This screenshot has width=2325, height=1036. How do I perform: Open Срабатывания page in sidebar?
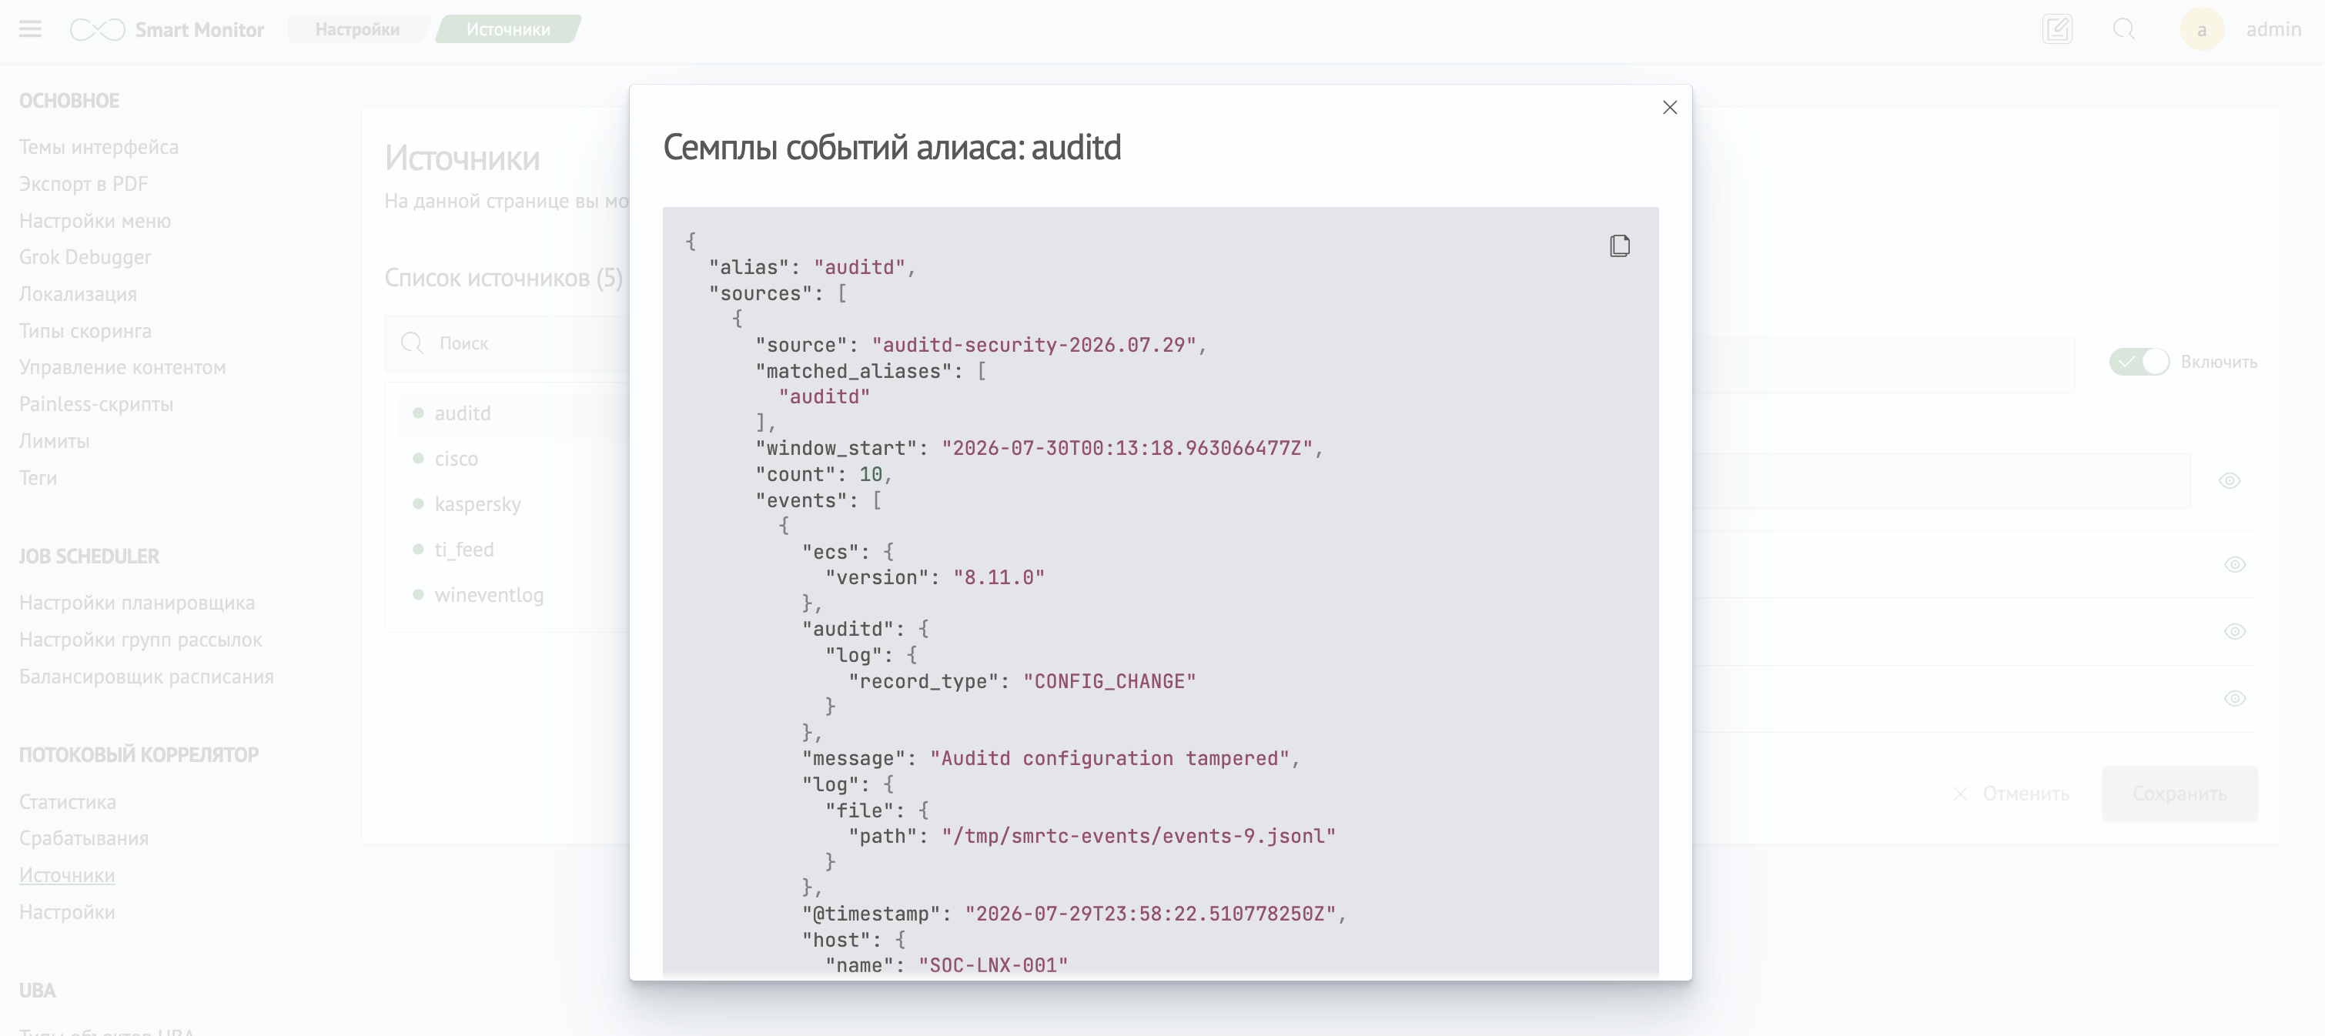click(x=84, y=838)
